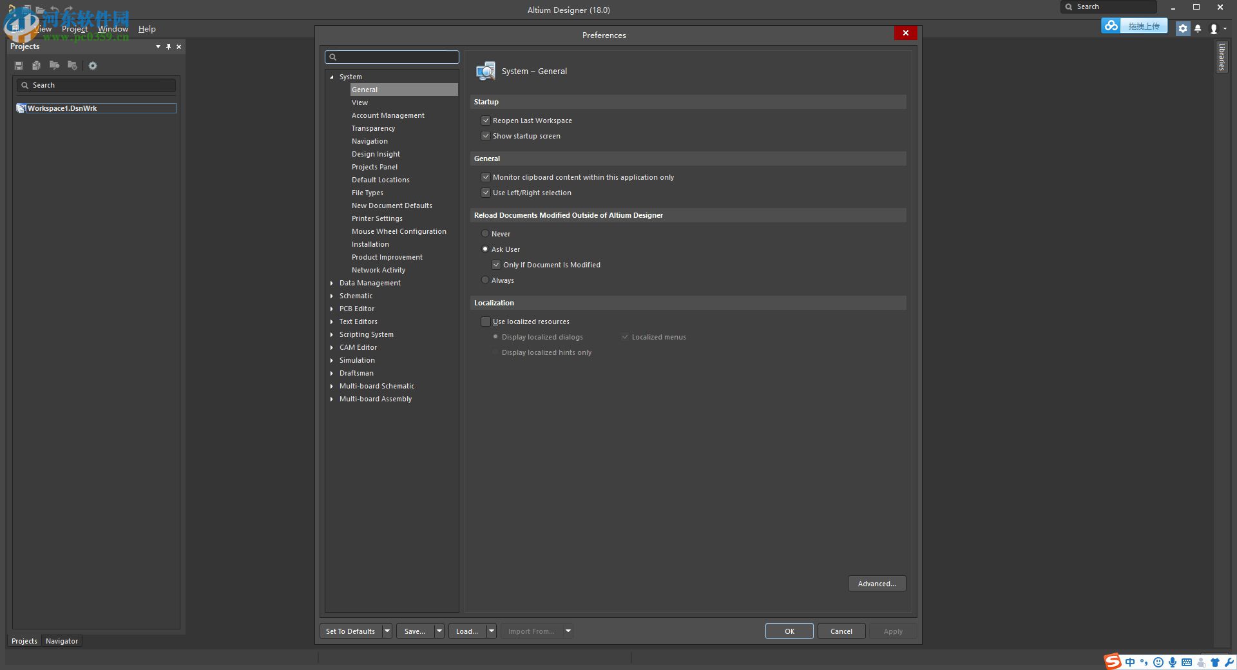This screenshot has width=1237, height=670.
Task: Switch to the Projects bottom tab
Action: (24, 641)
